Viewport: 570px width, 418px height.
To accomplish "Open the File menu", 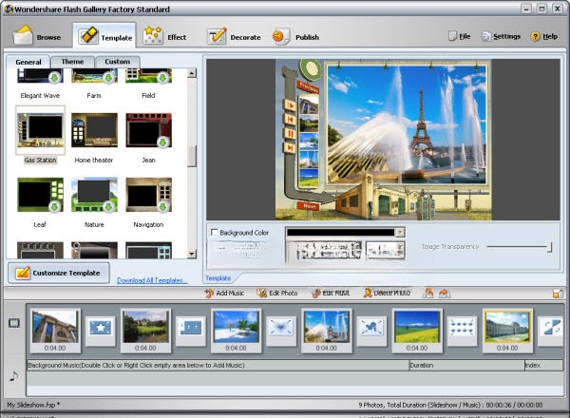I will 460,36.
